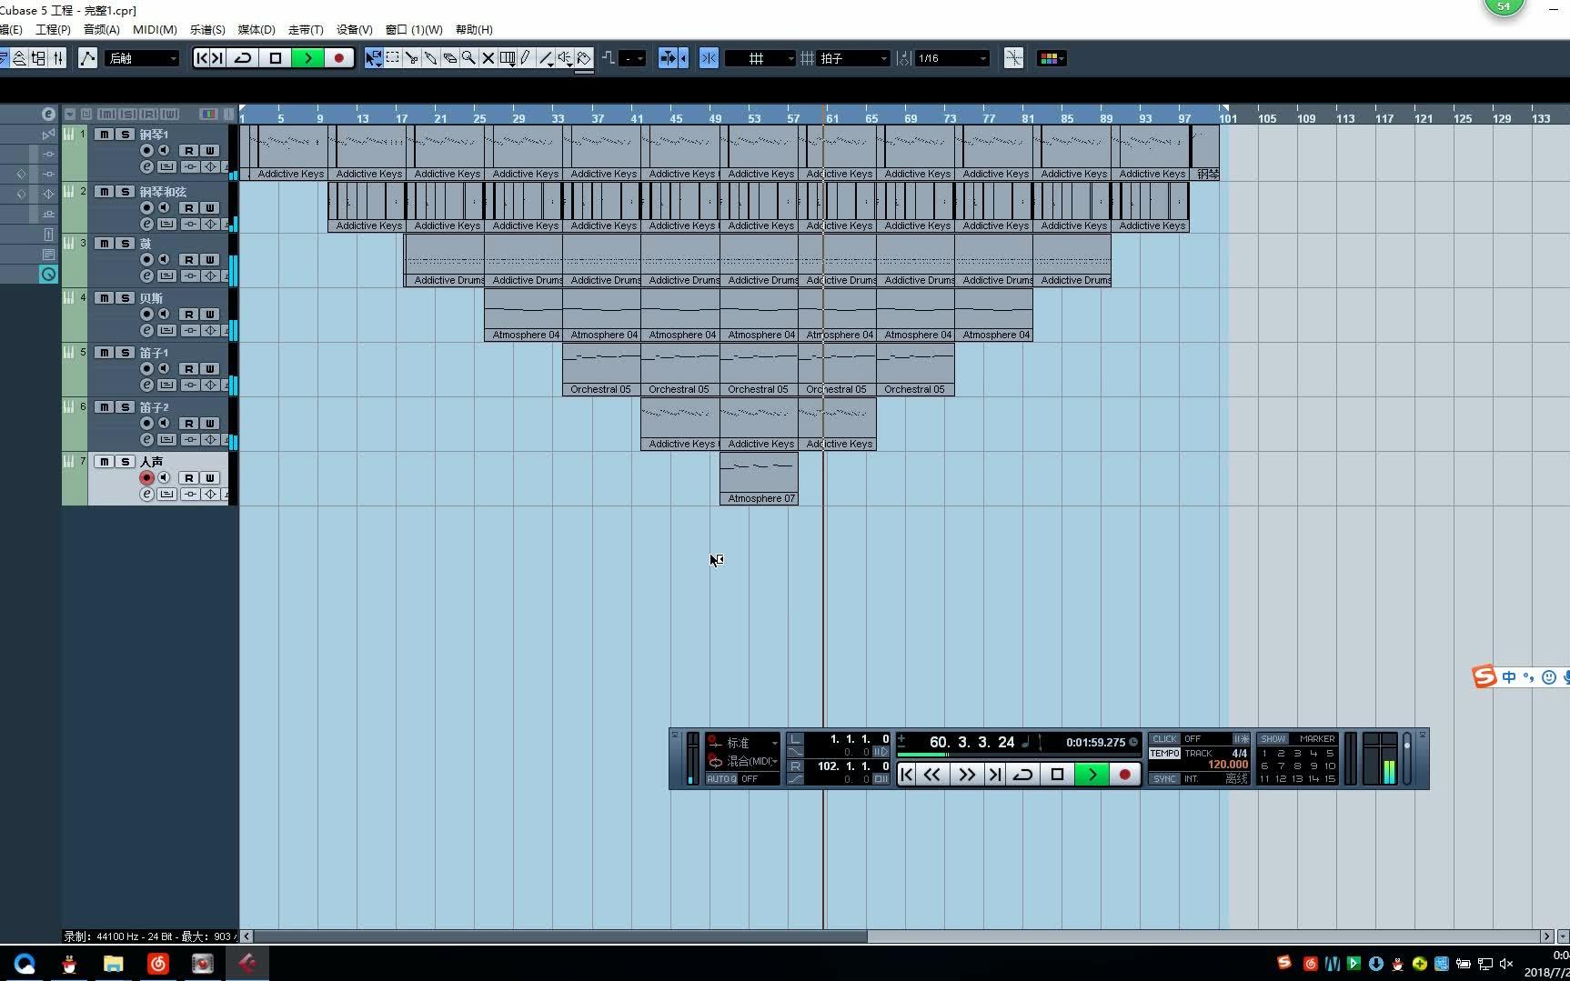The height and width of the screenshot is (981, 1570).
Task: Select the Line tool in toolbar
Action: tap(545, 58)
